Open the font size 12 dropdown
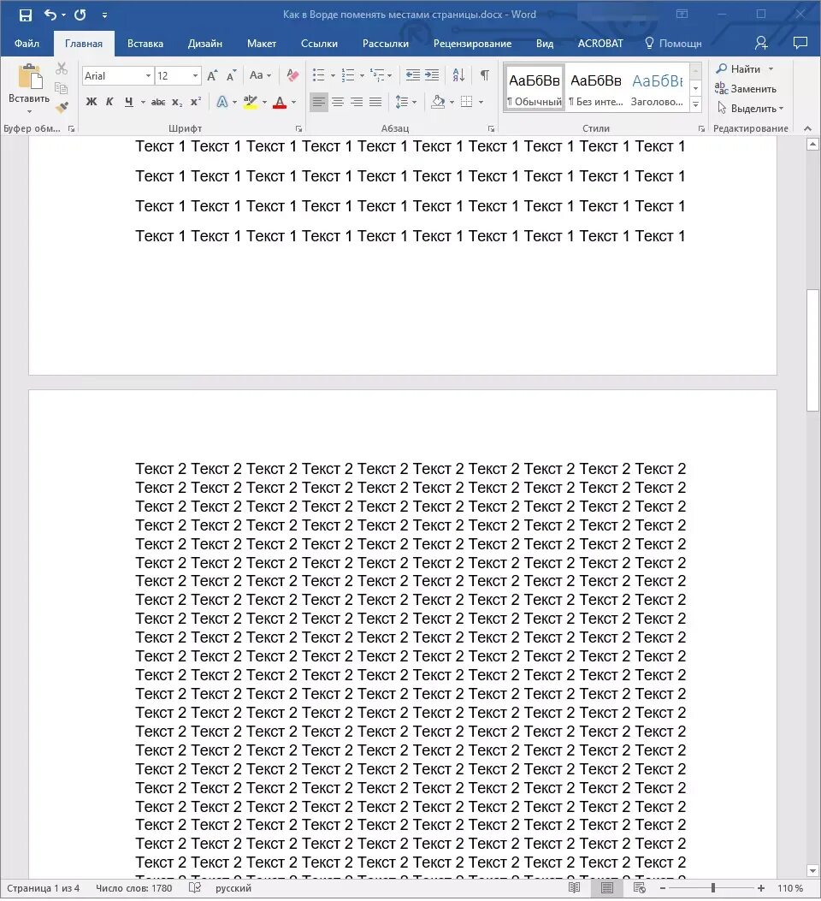821x901 pixels. pyautogui.click(x=195, y=76)
